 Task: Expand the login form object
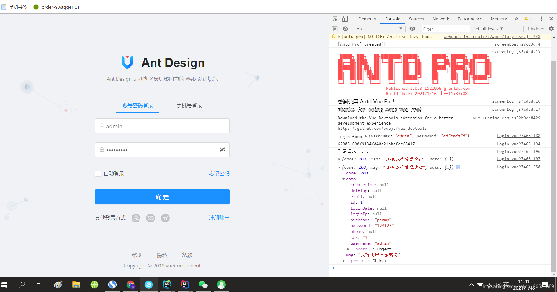click(x=366, y=136)
